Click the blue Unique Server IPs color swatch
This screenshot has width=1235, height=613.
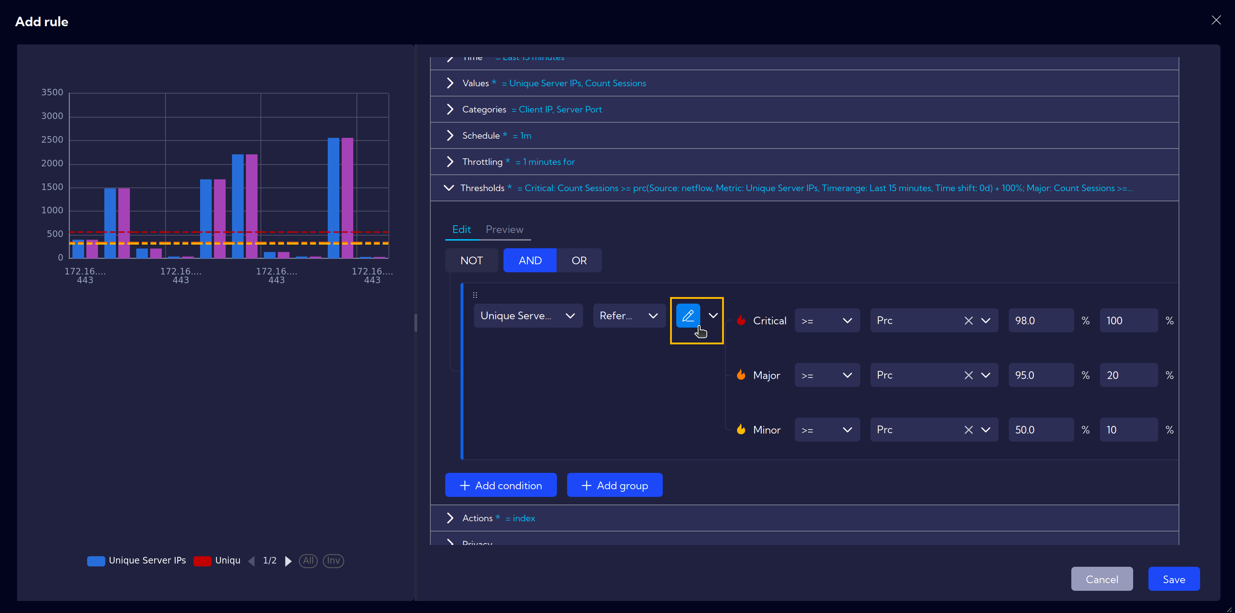coord(96,561)
